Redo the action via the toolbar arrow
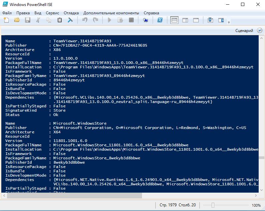 pos(95,20)
